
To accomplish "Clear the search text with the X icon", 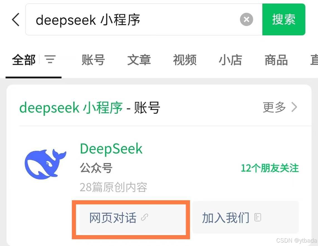I will pyautogui.click(x=246, y=20).
